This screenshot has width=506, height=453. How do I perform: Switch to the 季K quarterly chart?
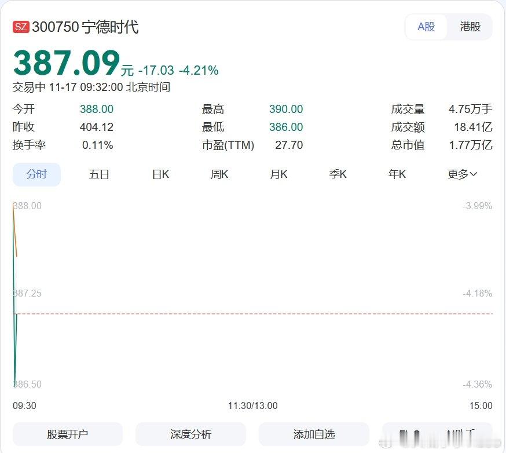338,174
